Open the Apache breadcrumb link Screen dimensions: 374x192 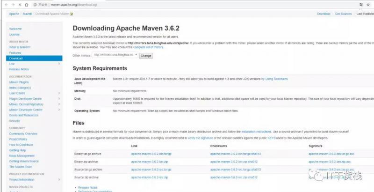pos(14,14)
